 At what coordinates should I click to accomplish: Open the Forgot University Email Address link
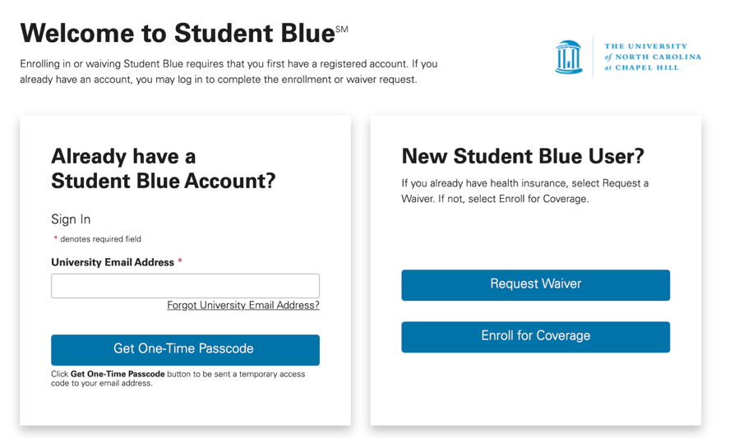click(243, 305)
